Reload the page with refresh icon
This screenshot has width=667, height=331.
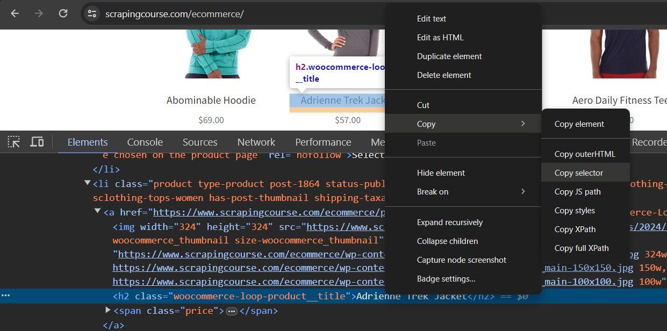(x=63, y=13)
